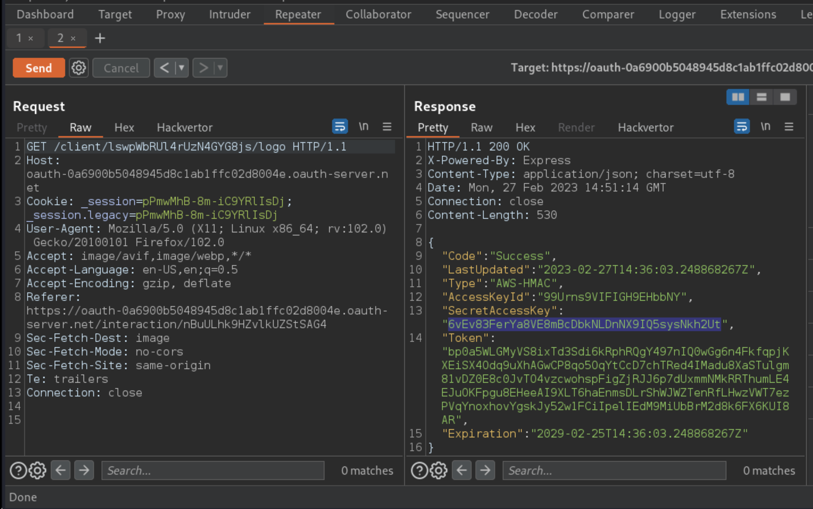Image resolution: width=813 pixels, height=509 pixels.
Task: Select combined tabbed layout view
Action: 785,97
